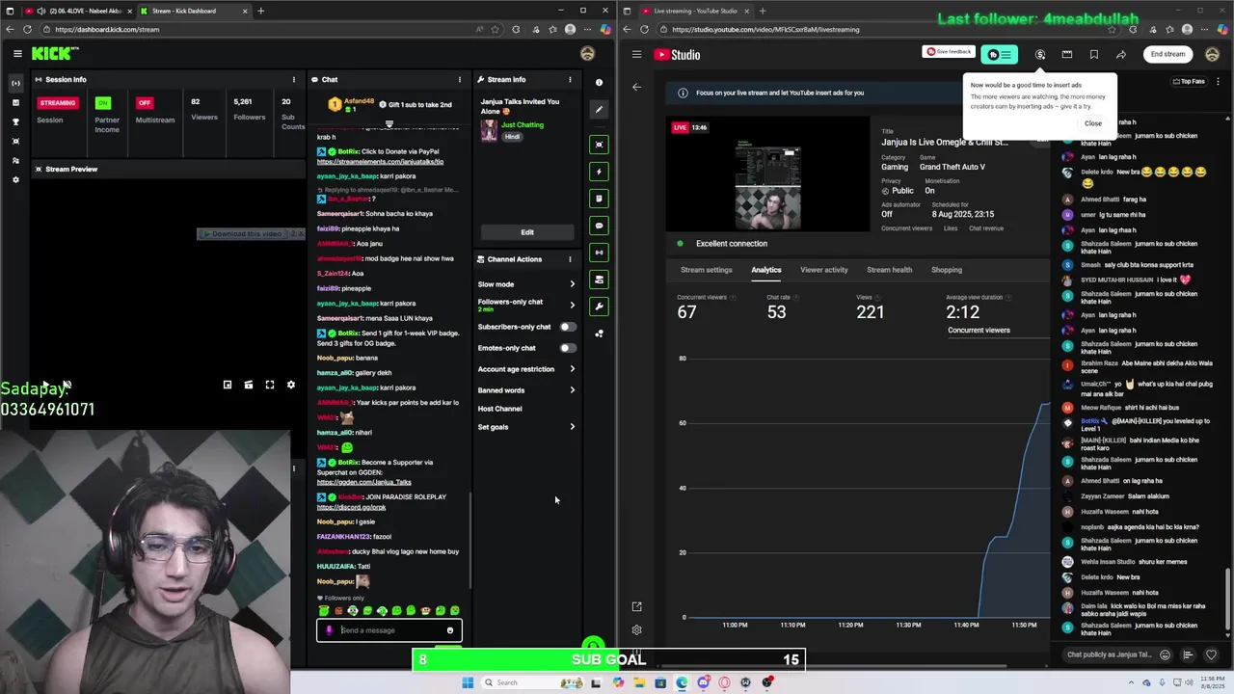Switch to the Viewer activity tab
Screen dimensions: 1234x694
pyautogui.click(x=824, y=270)
